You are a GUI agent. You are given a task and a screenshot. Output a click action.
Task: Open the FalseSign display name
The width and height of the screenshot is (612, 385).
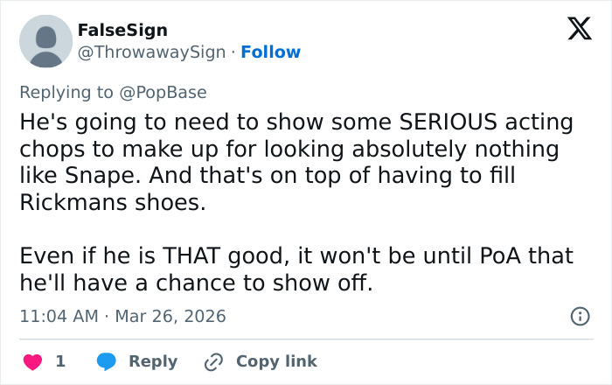[x=122, y=31]
